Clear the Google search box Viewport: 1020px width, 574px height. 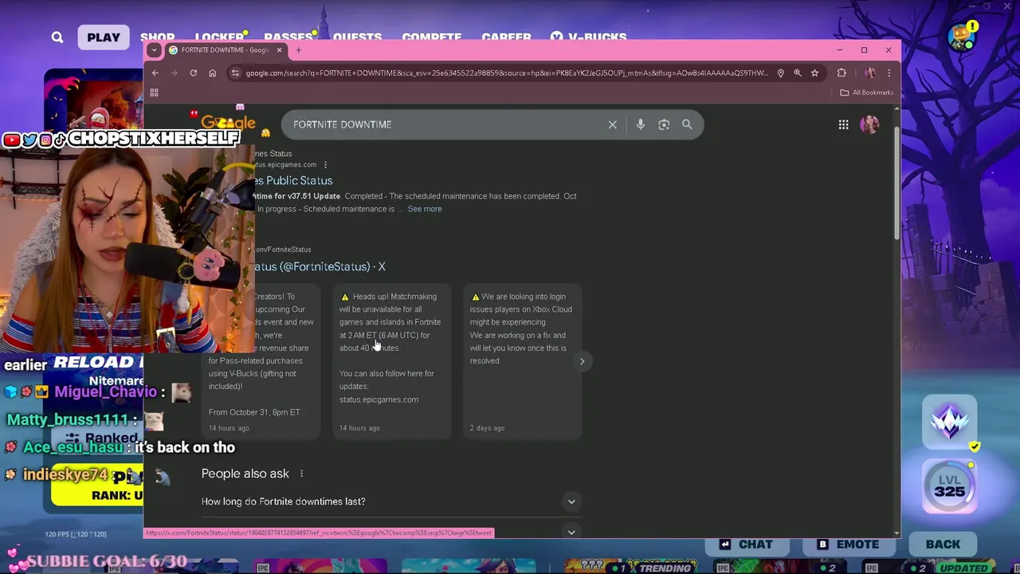click(x=612, y=124)
